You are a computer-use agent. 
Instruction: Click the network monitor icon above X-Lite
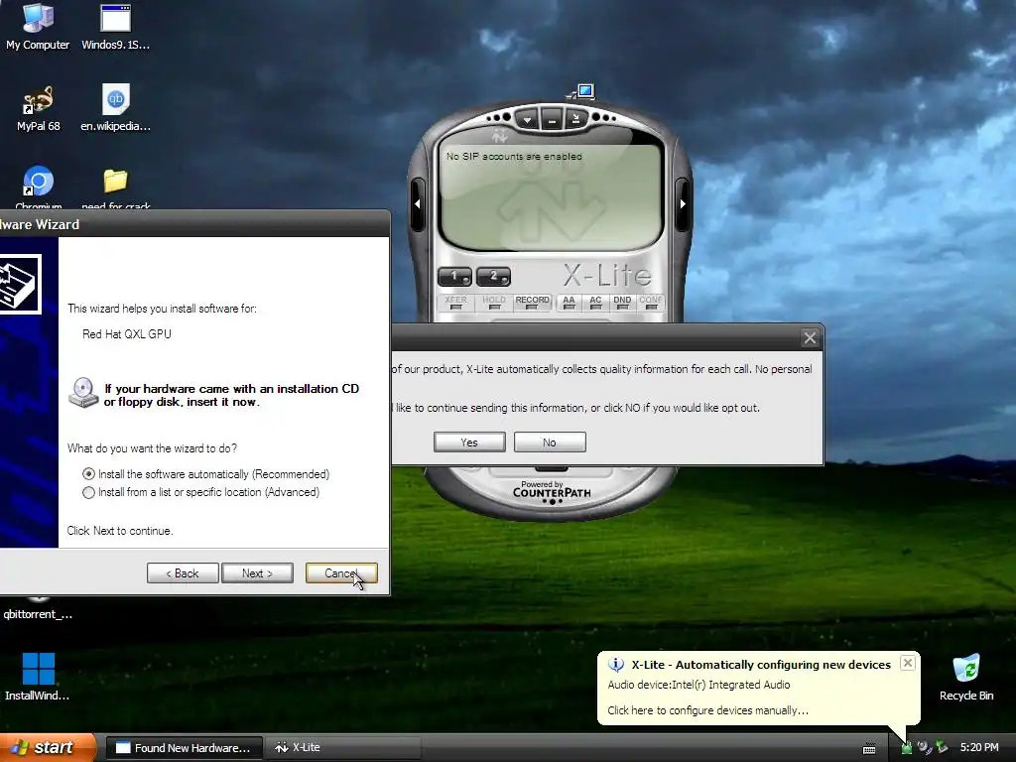point(581,92)
